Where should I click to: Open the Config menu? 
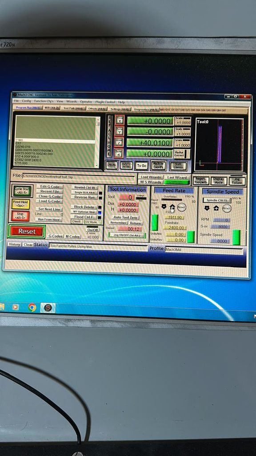[26, 101]
